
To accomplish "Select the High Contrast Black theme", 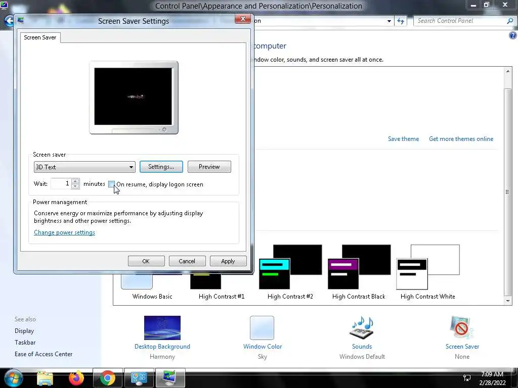I will pos(359,272).
